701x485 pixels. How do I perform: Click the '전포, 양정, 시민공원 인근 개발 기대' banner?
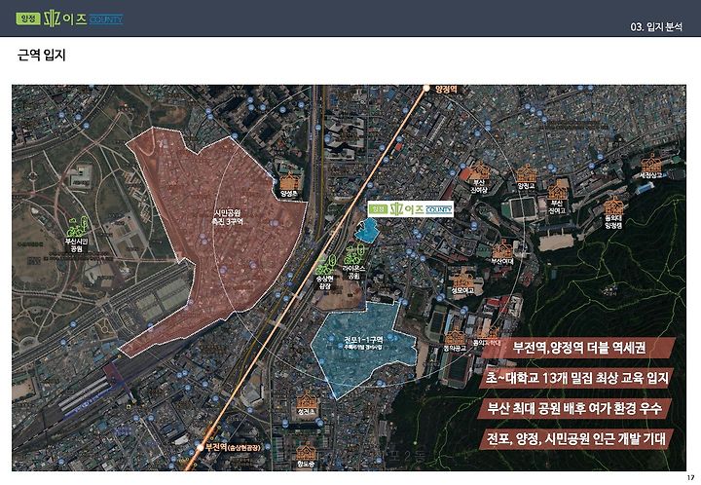pyautogui.click(x=575, y=438)
